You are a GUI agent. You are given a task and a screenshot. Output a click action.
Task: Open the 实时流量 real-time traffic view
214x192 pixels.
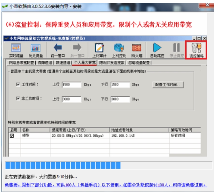(16, 50)
